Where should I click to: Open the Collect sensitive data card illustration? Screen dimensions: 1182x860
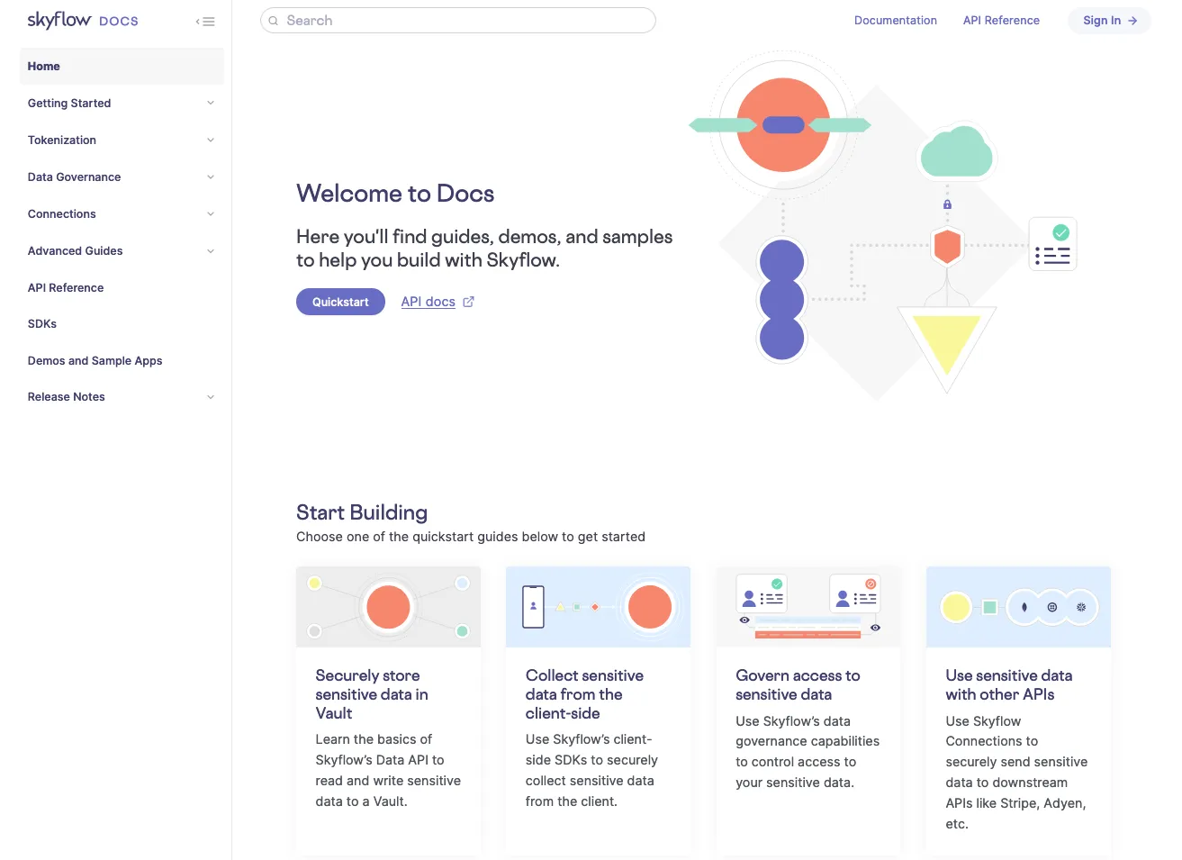pyautogui.click(x=598, y=606)
